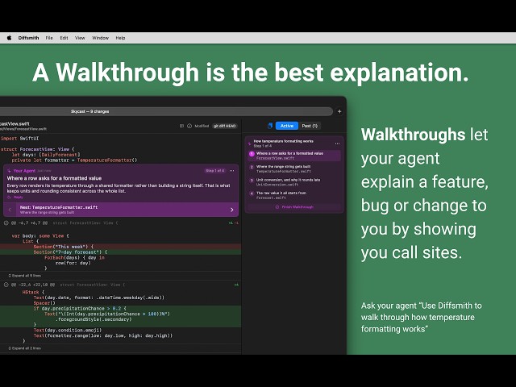Click the comment bubble icon in file header
Screen dimensions: 516x387
click(x=181, y=126)
